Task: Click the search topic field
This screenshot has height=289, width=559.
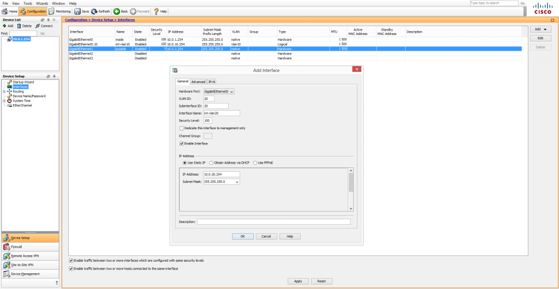Action: tap(494, 3)
